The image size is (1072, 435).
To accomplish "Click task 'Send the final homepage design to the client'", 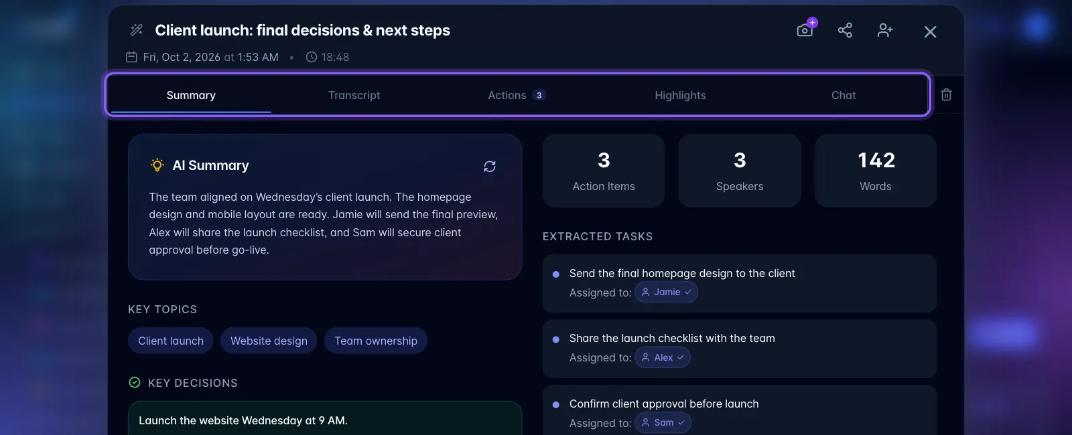I will click(x=682, y=273).
